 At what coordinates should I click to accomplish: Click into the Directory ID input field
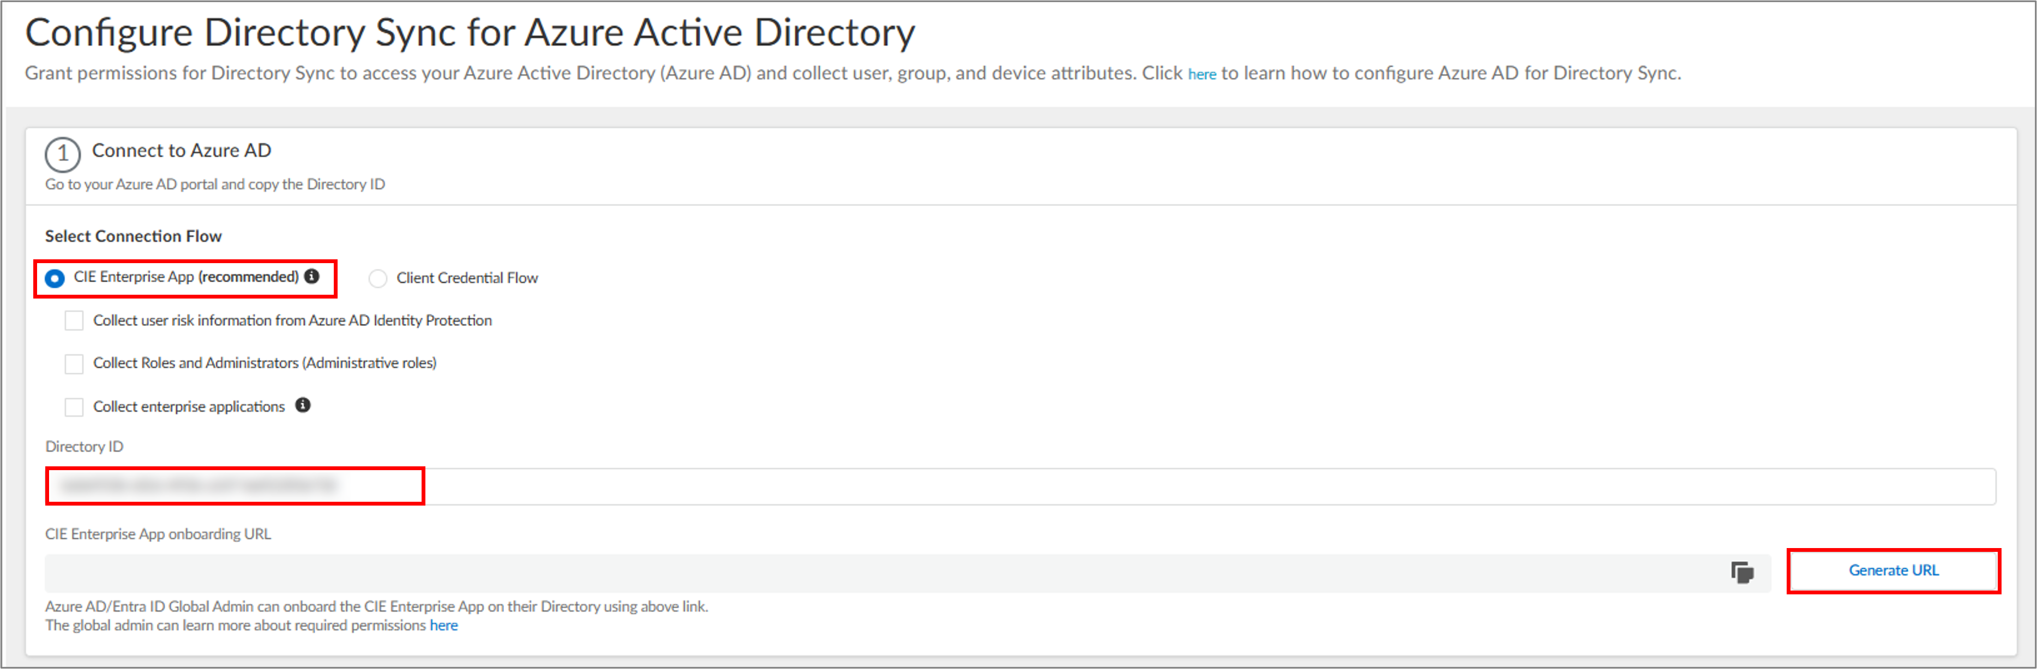coord(1020,486)
